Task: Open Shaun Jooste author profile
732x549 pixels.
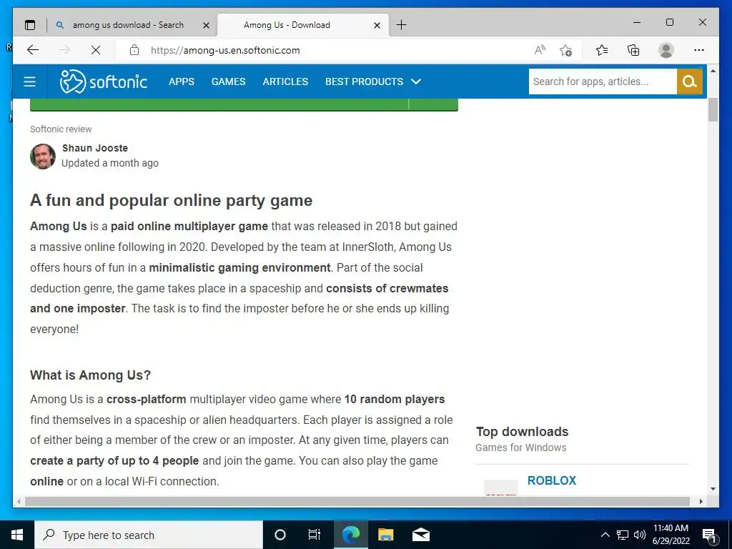Action: 95,148
